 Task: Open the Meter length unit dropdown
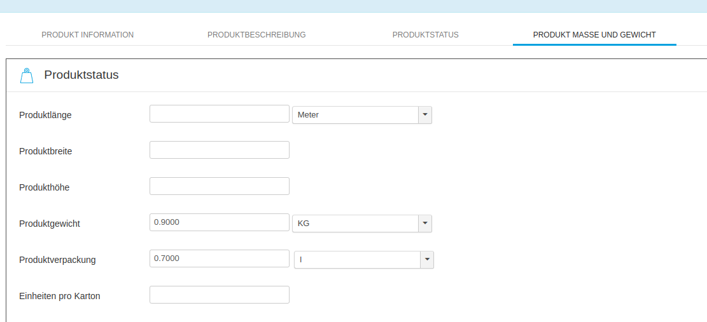361,115
